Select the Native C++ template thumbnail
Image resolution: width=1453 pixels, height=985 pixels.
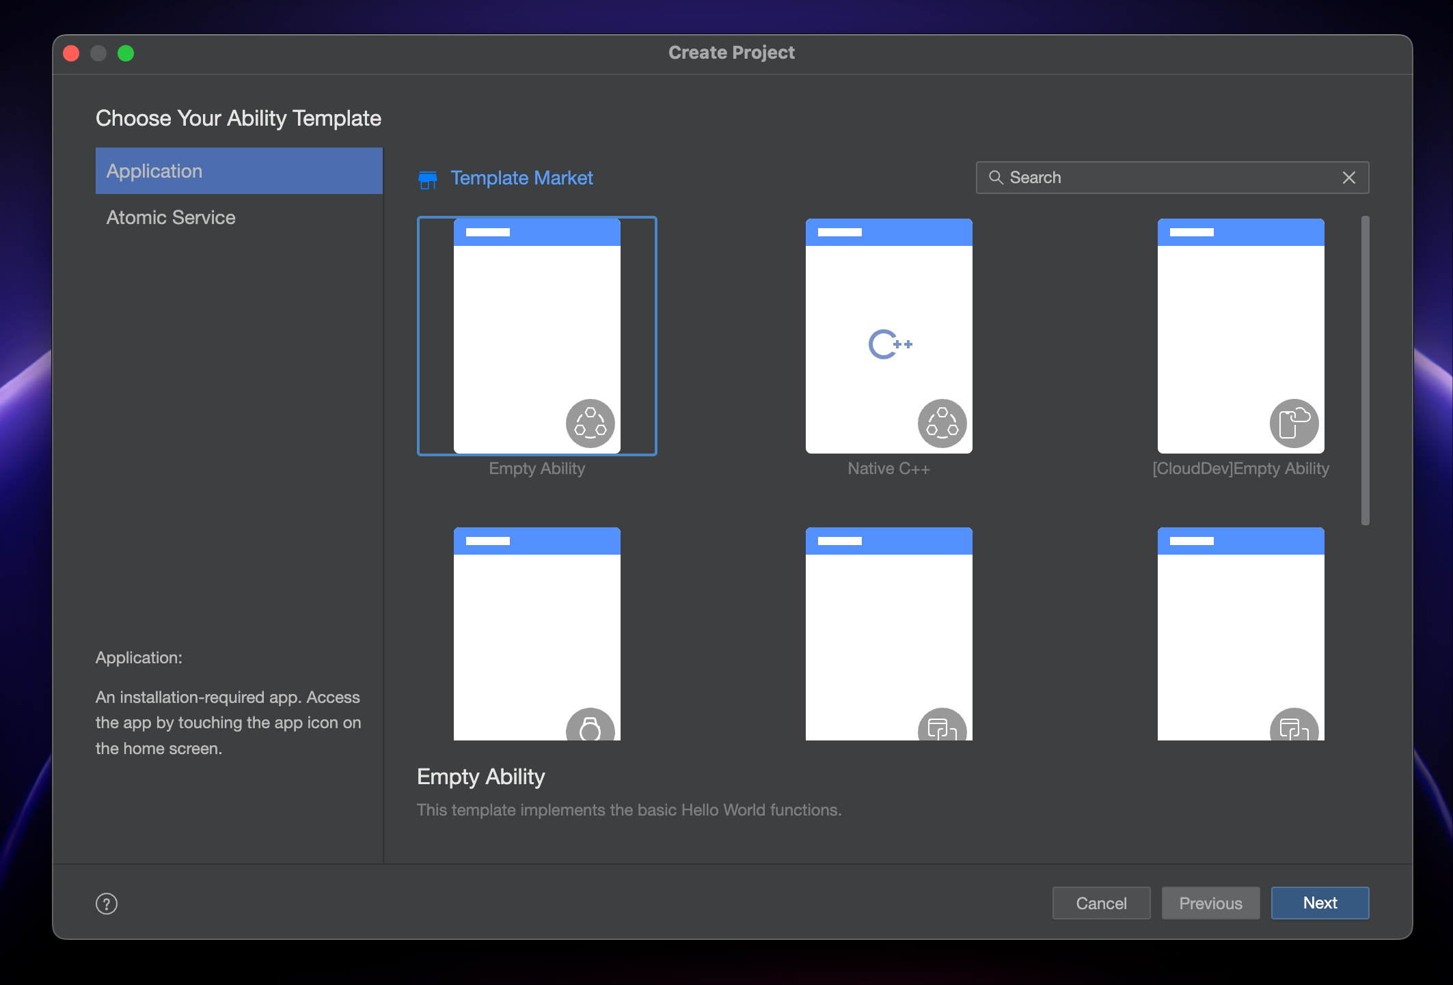click(889, 336)
